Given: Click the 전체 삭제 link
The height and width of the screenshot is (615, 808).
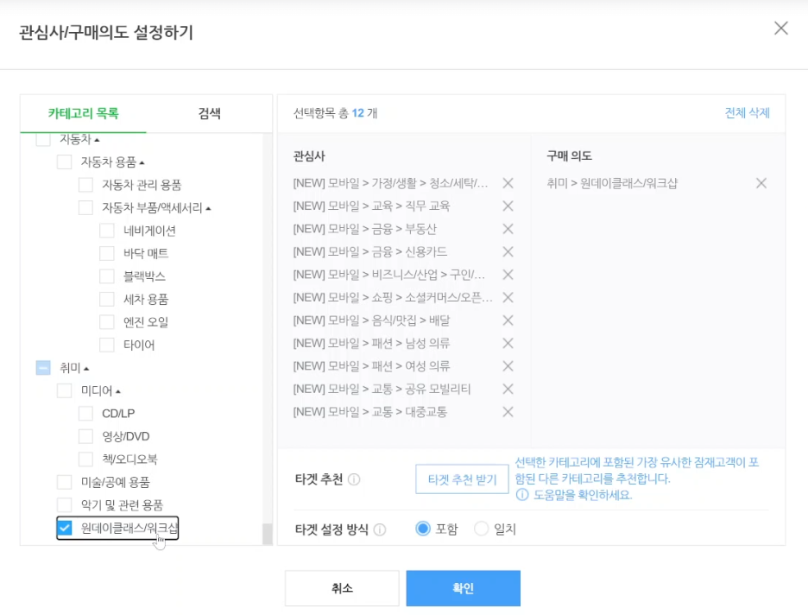Looking at the screenshot, I should (747, 113).
